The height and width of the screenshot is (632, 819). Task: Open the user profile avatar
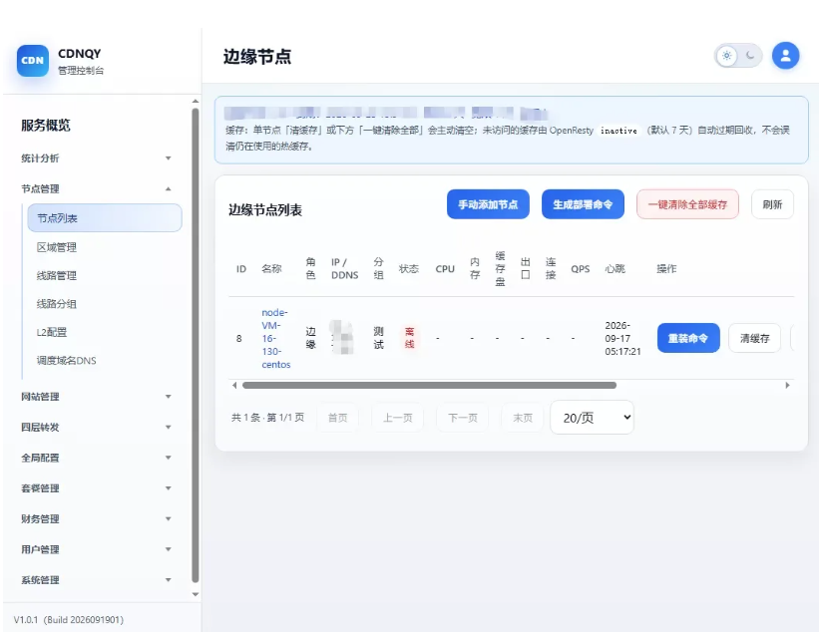pyautogui.click(x=785, y=55)
